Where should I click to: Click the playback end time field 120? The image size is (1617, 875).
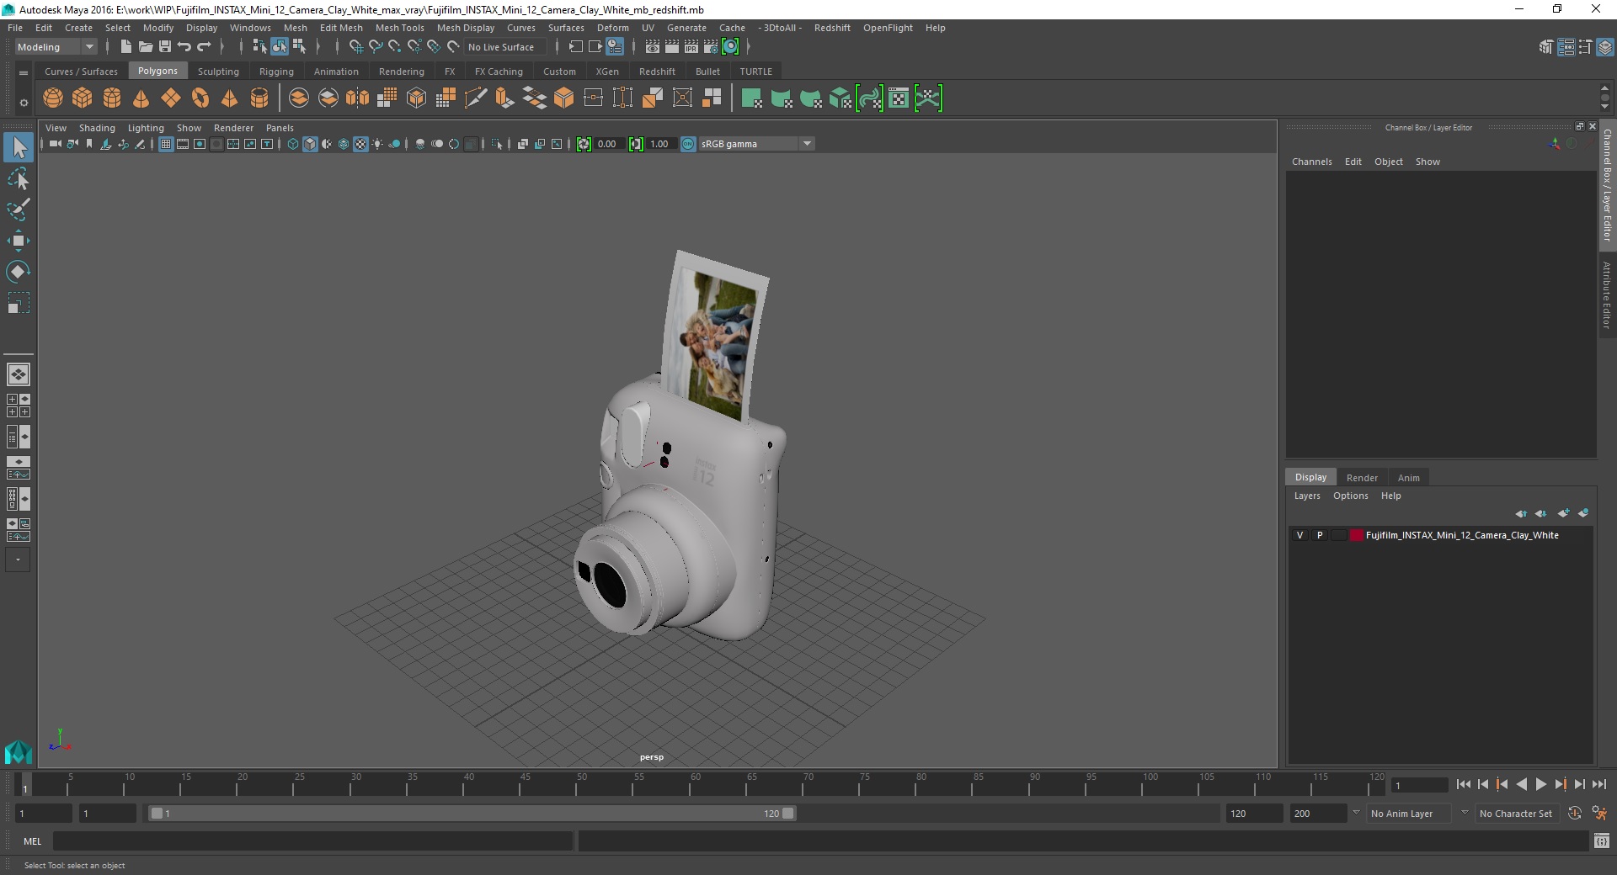click(1253, 814)
